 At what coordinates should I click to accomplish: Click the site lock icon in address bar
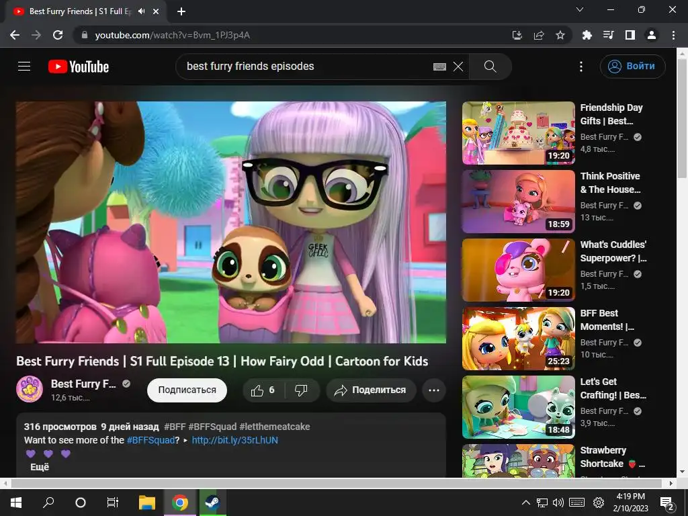[85, 35]
